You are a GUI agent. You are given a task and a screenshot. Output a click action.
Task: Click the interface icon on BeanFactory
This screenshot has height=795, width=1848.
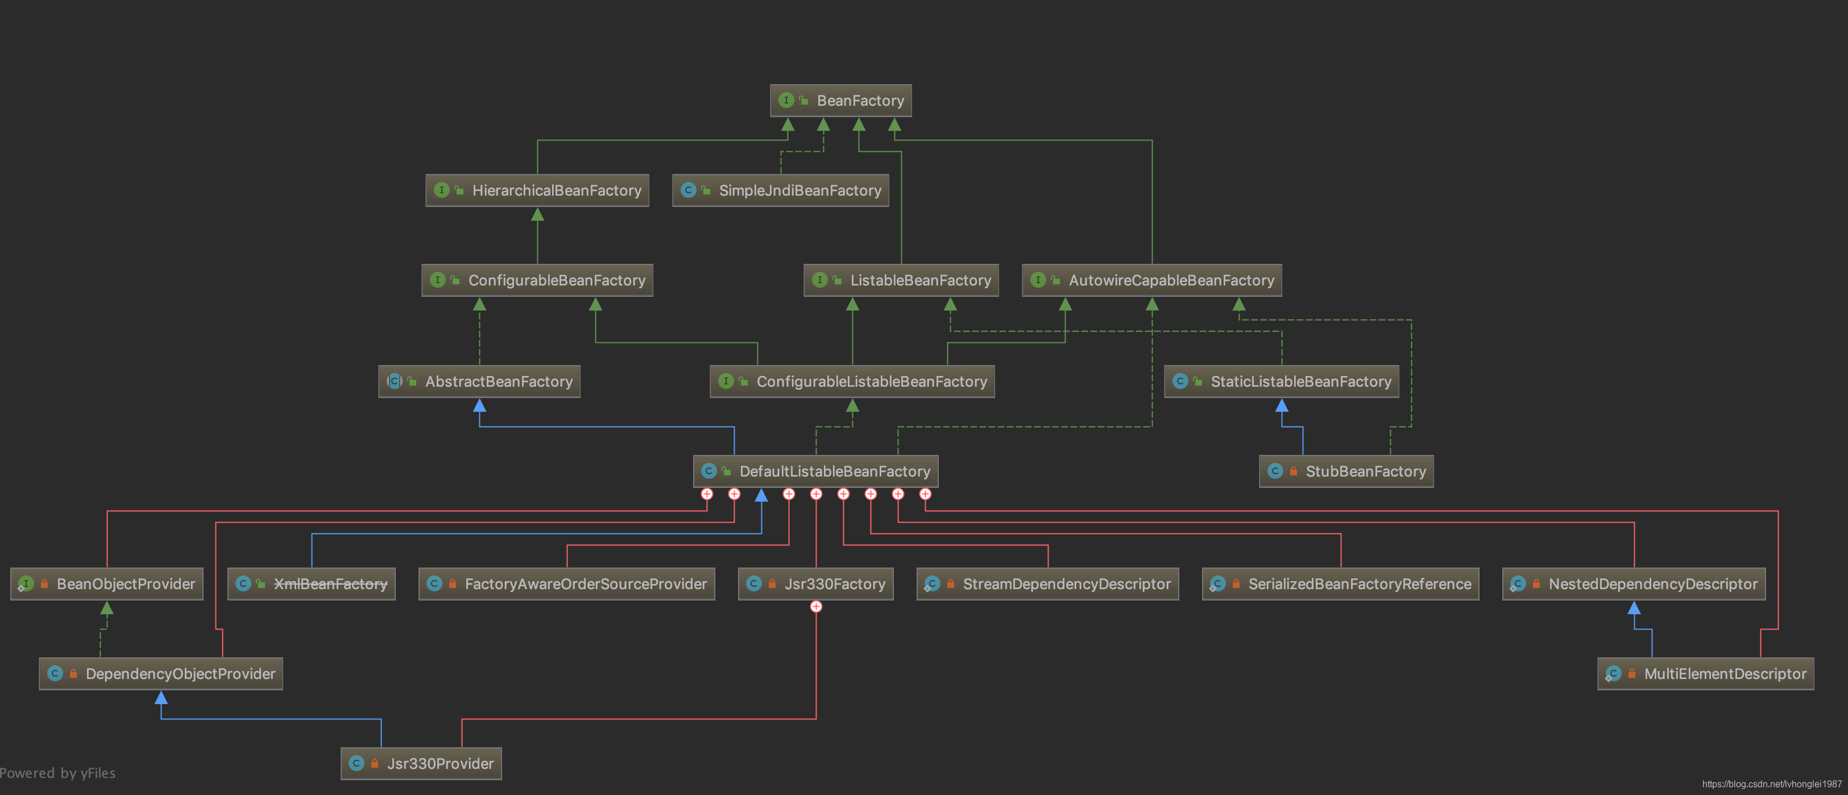pyautogui.click(x=786, y=101)
